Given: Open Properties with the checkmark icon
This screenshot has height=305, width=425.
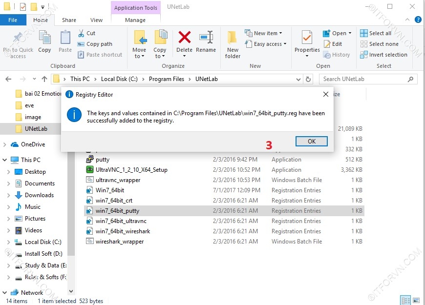Looking at the screenshot, I should tap(307, 38).
